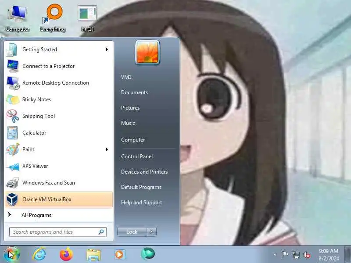351x263 pixels.
Task: Click the Snipping Tool scissors icon
Action: point(13,116)
